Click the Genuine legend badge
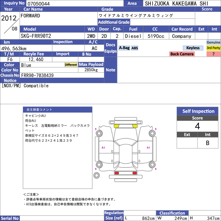 [x=213, y=42]
